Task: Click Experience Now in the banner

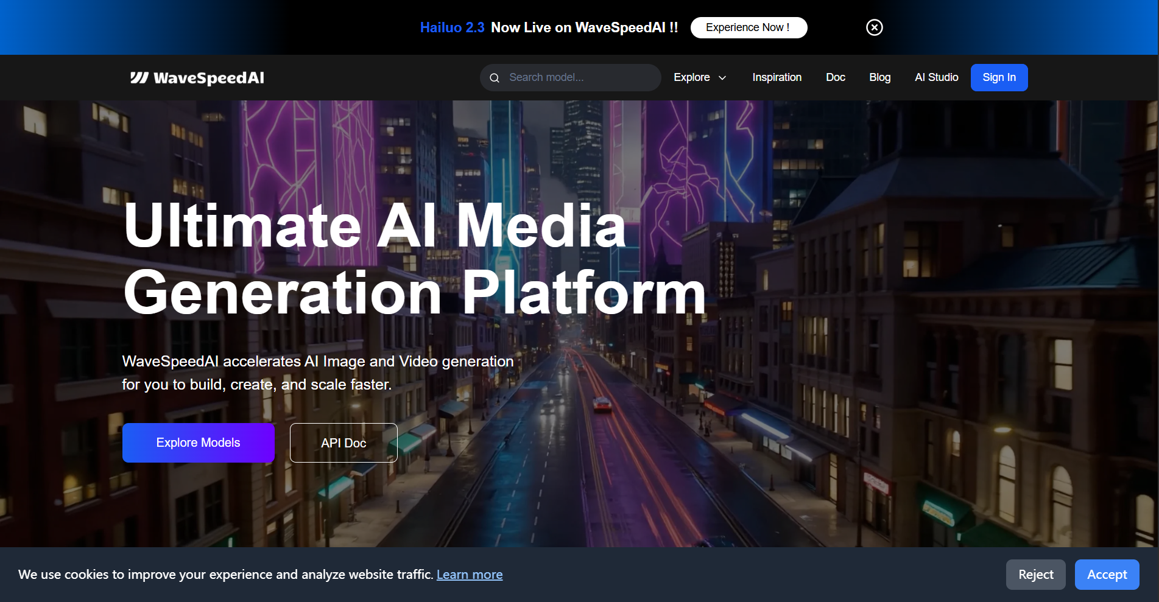Action: pyautogui.click(x=749, y=27)
